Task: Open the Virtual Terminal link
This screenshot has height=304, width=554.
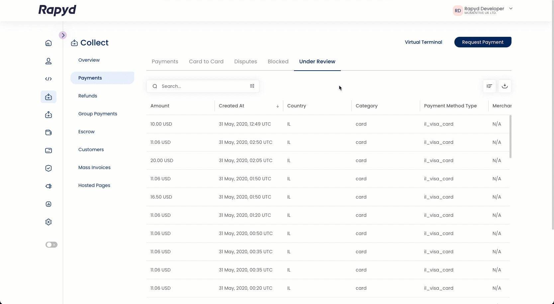Action: click(423, 42)
